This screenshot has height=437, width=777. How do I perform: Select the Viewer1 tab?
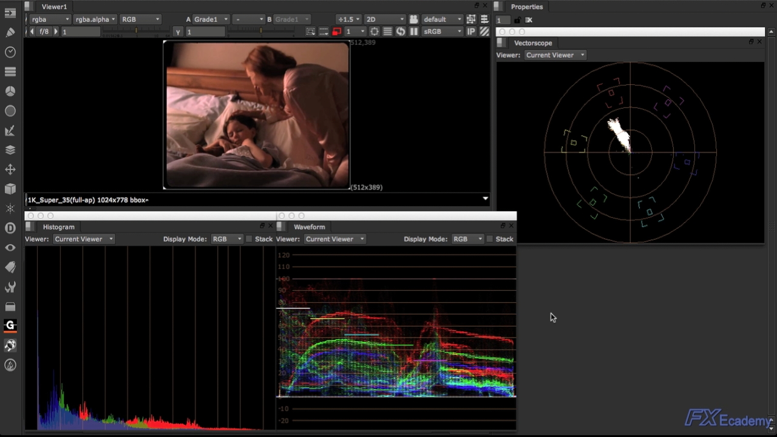54,7
